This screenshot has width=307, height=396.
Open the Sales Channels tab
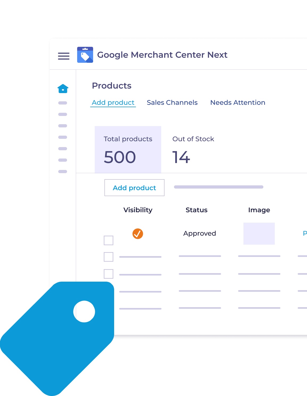click(x=172, y=103)
